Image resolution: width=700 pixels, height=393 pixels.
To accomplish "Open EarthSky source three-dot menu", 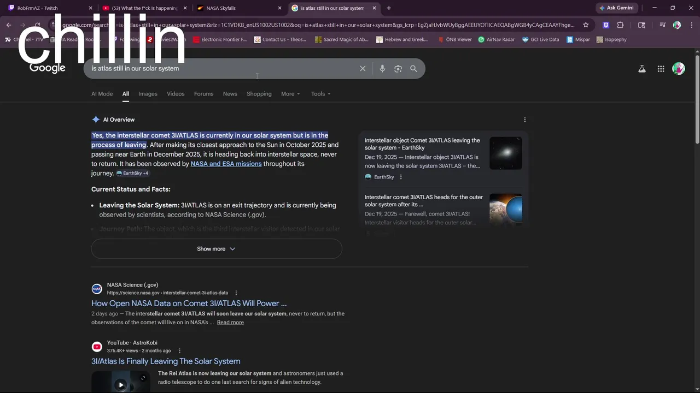I will tap(401, 177).
